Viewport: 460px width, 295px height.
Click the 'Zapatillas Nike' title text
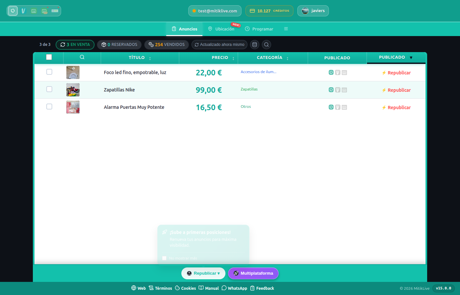(x=119, y=90)
